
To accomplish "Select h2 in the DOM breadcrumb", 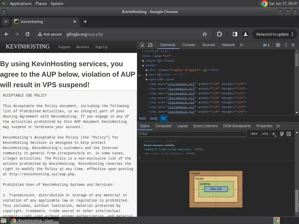I will pos(164,118).
